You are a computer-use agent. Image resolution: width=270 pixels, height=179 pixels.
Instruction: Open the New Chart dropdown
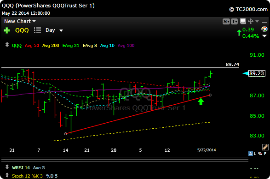point(20,21)
